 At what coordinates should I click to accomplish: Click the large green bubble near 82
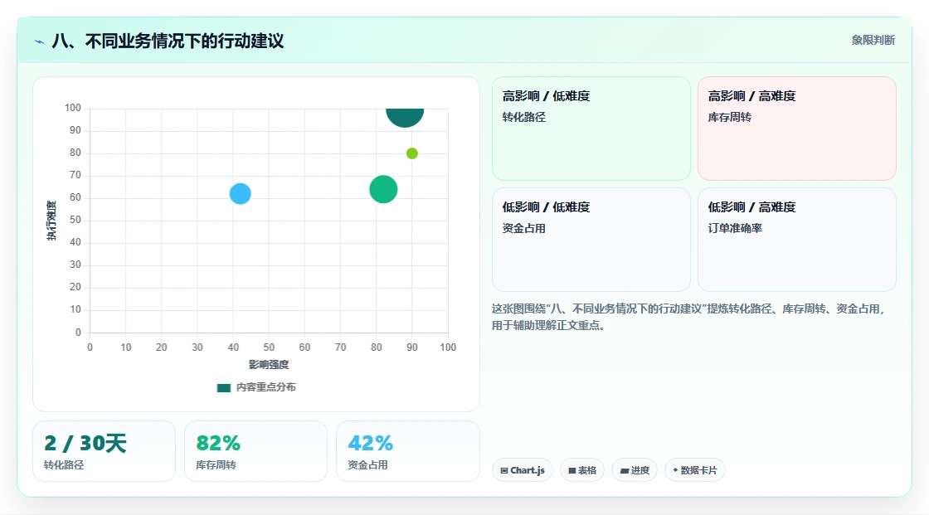383,190
